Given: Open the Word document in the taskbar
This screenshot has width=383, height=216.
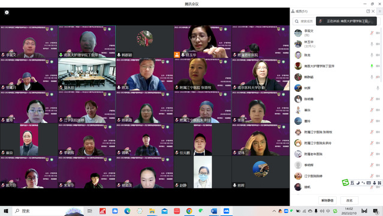Looking at the screenshot, I should [x=214, y=211].
